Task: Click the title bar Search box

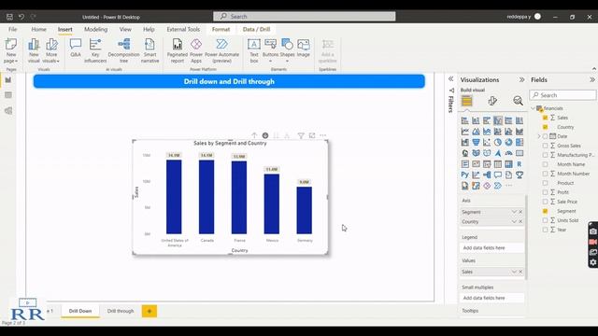Action: tap(305, 17)
